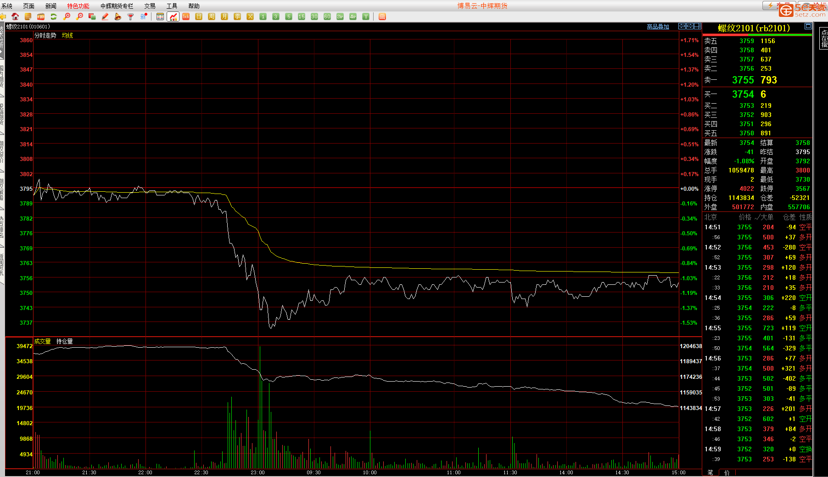This screenshot has width=828, height=477.
Task: Click the F10 info toolbar icon
Action: click(41, 17)
